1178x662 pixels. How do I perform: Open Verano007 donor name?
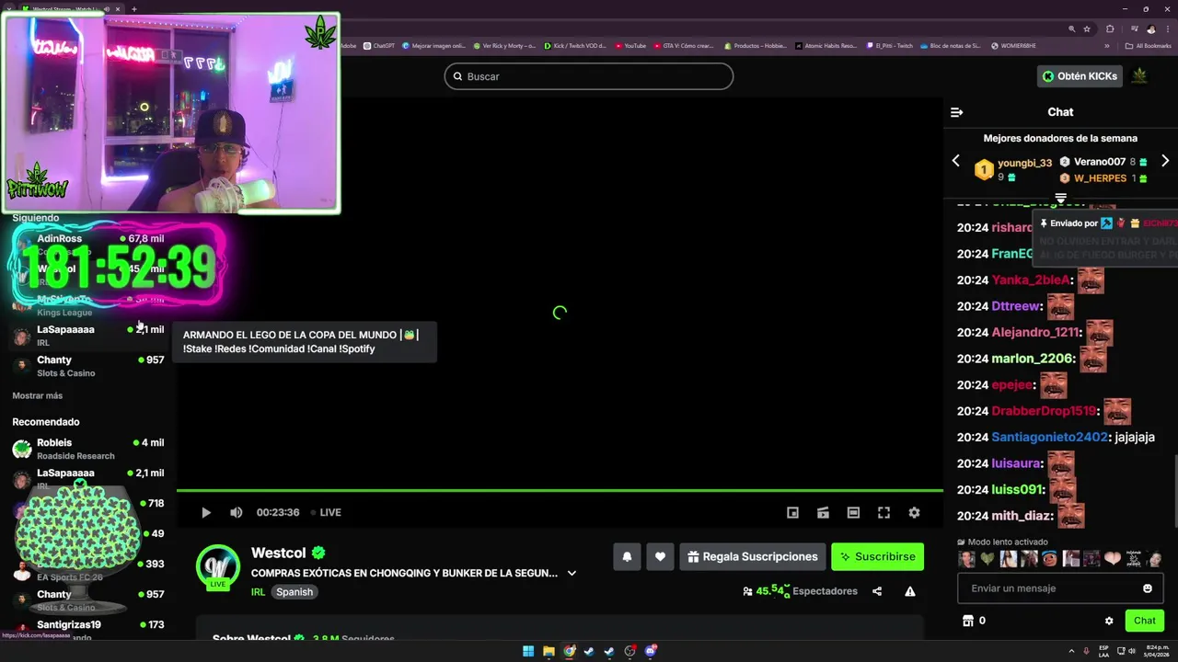[x=1099, y=162]
